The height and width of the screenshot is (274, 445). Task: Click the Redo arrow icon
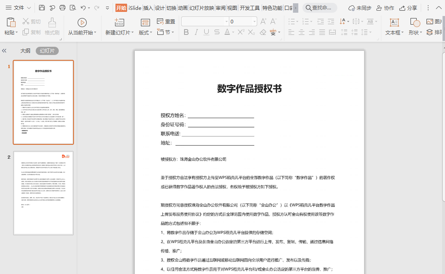click(97, 8)
